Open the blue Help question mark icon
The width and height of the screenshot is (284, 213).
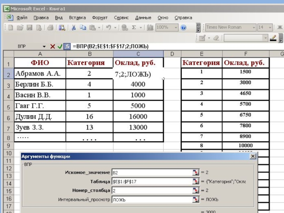tap(184, 27)
